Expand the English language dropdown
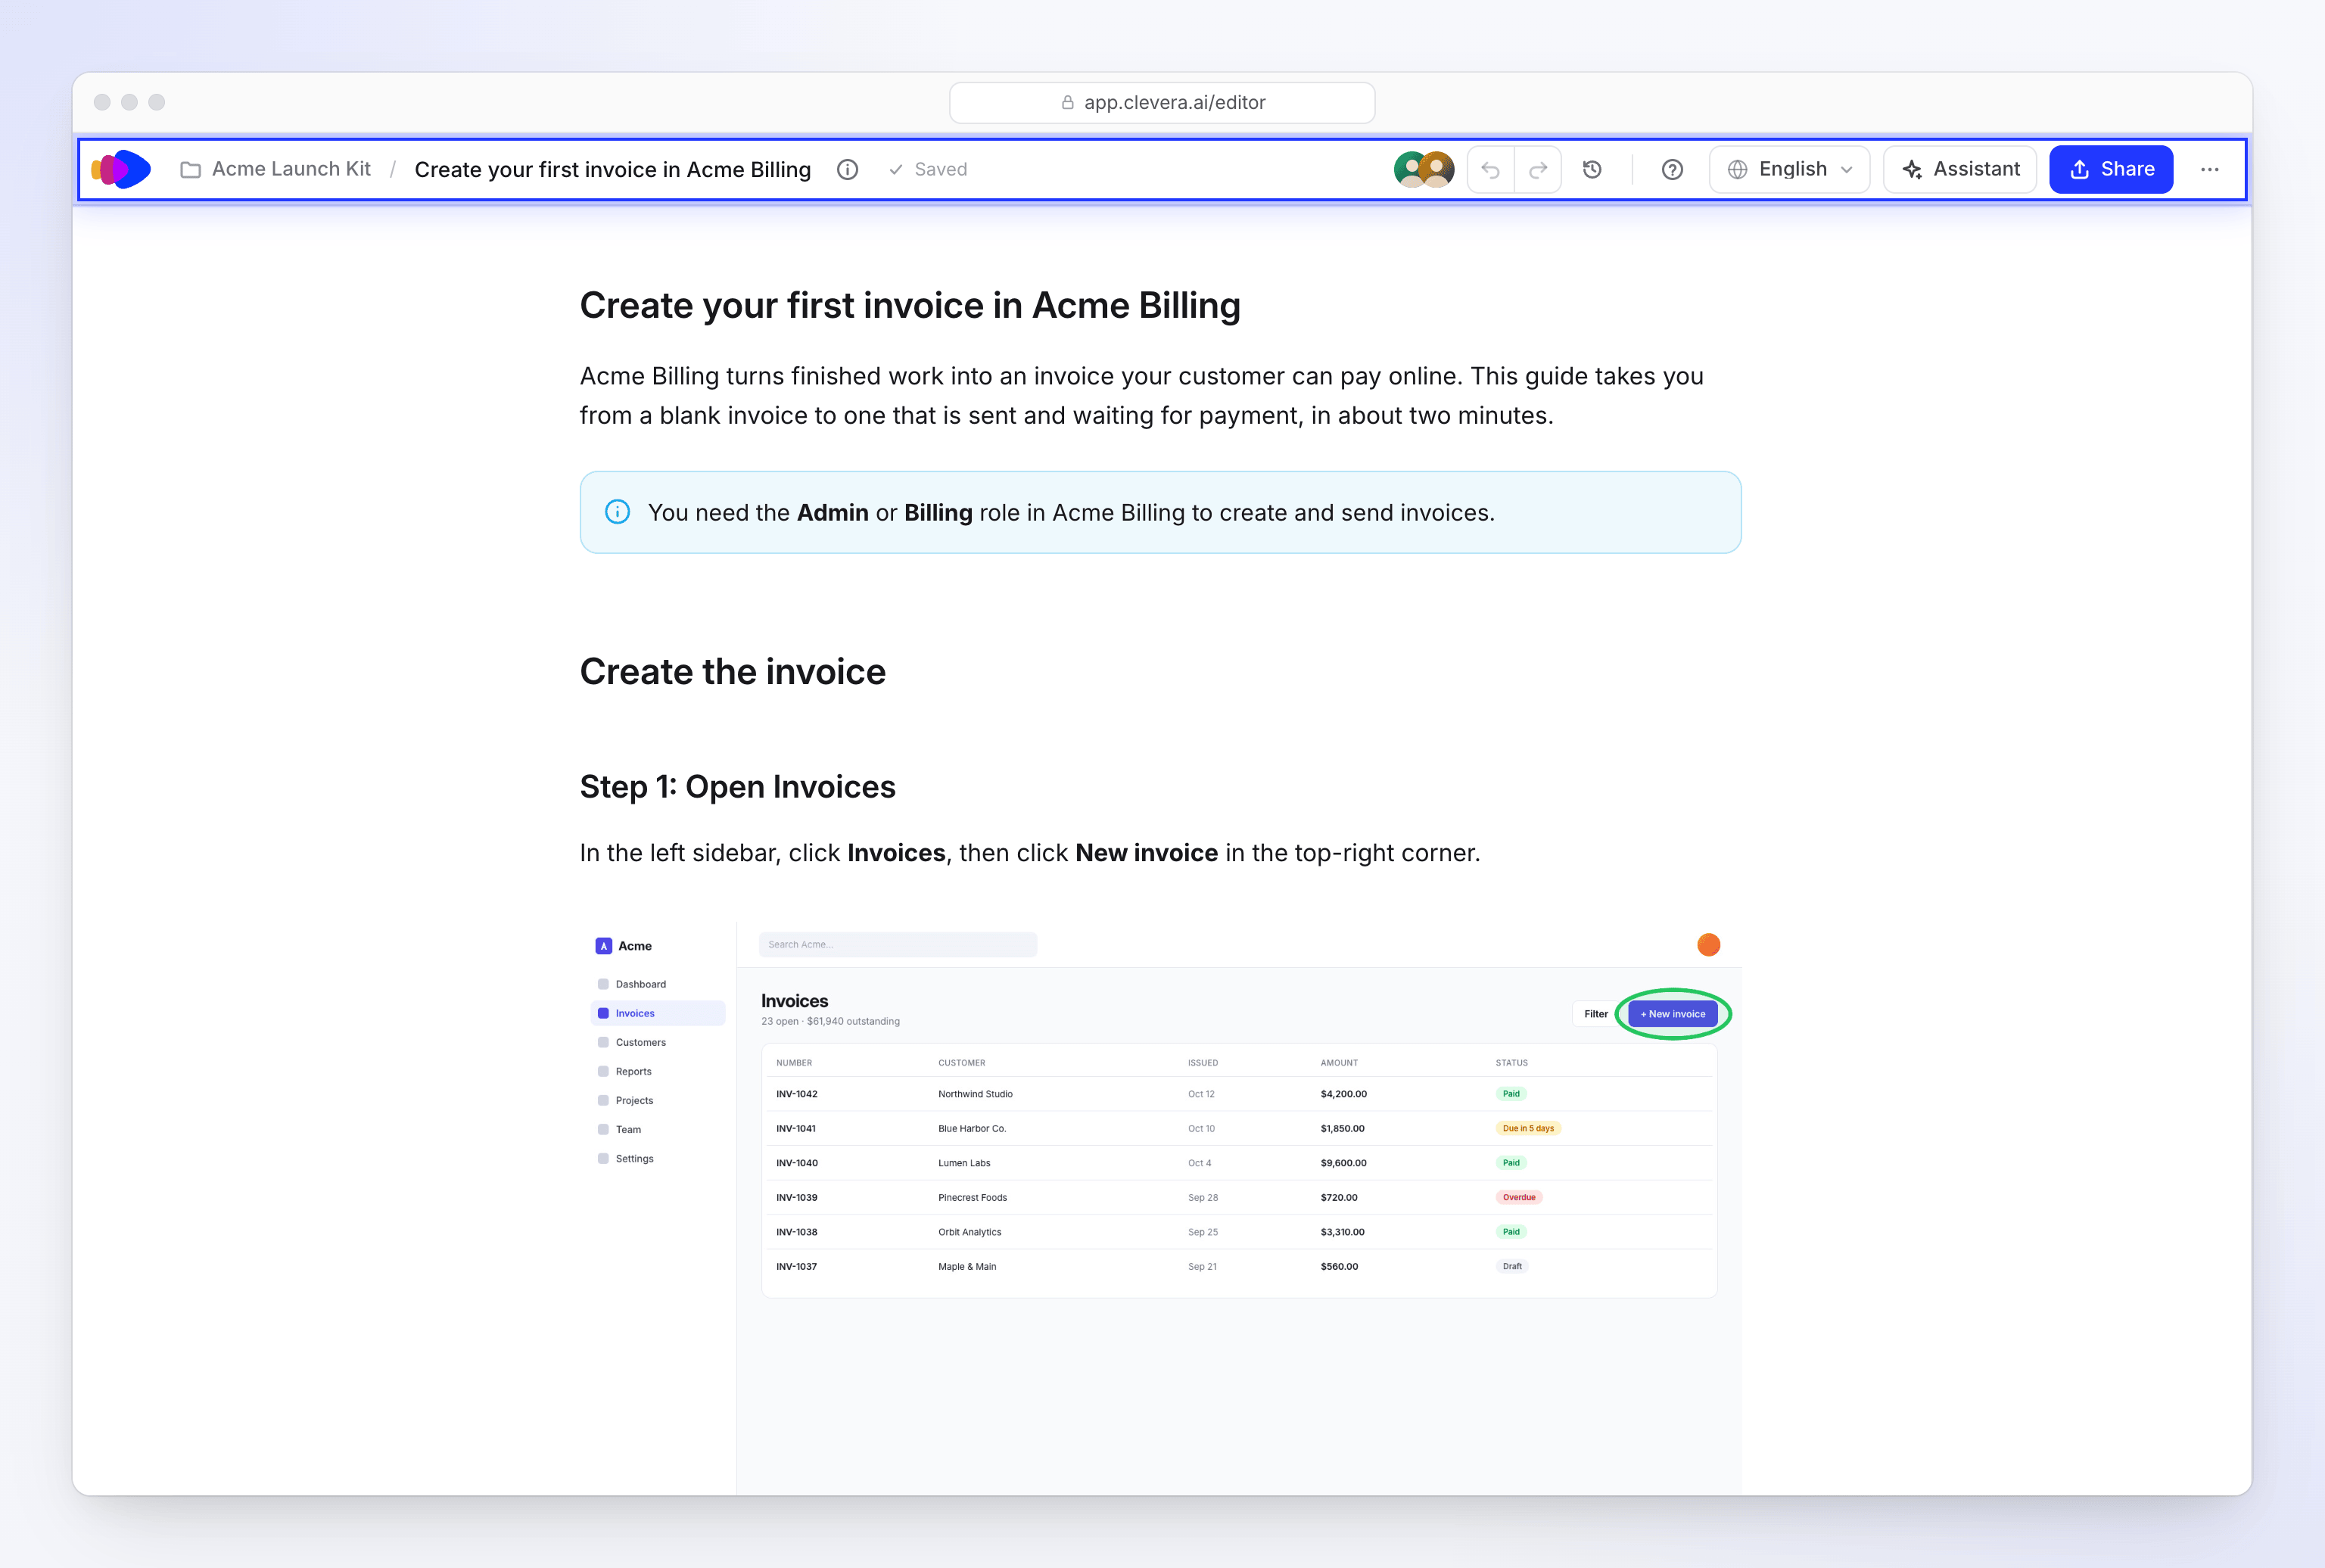2325x1568 pixels. [x=1790, y=169]
